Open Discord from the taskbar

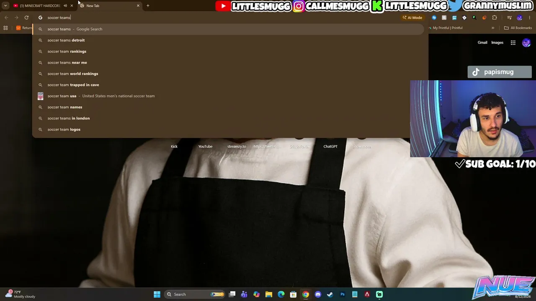click(x=318, y=294)
